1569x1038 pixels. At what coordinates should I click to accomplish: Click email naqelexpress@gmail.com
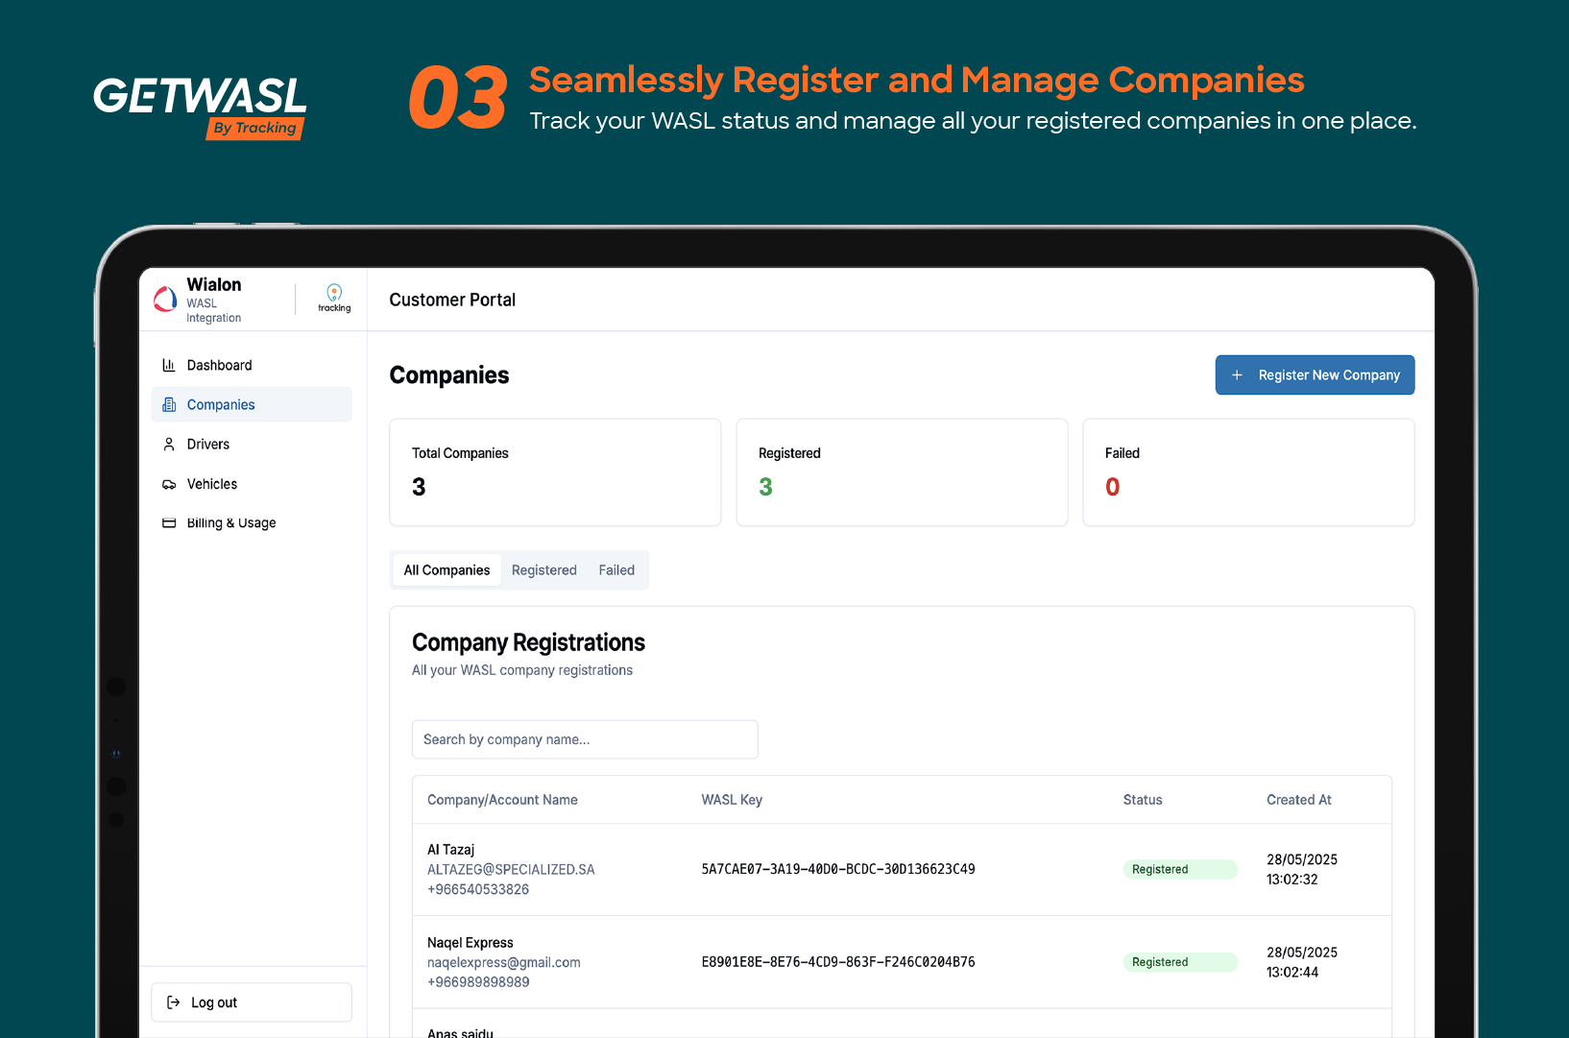point(504,962)
